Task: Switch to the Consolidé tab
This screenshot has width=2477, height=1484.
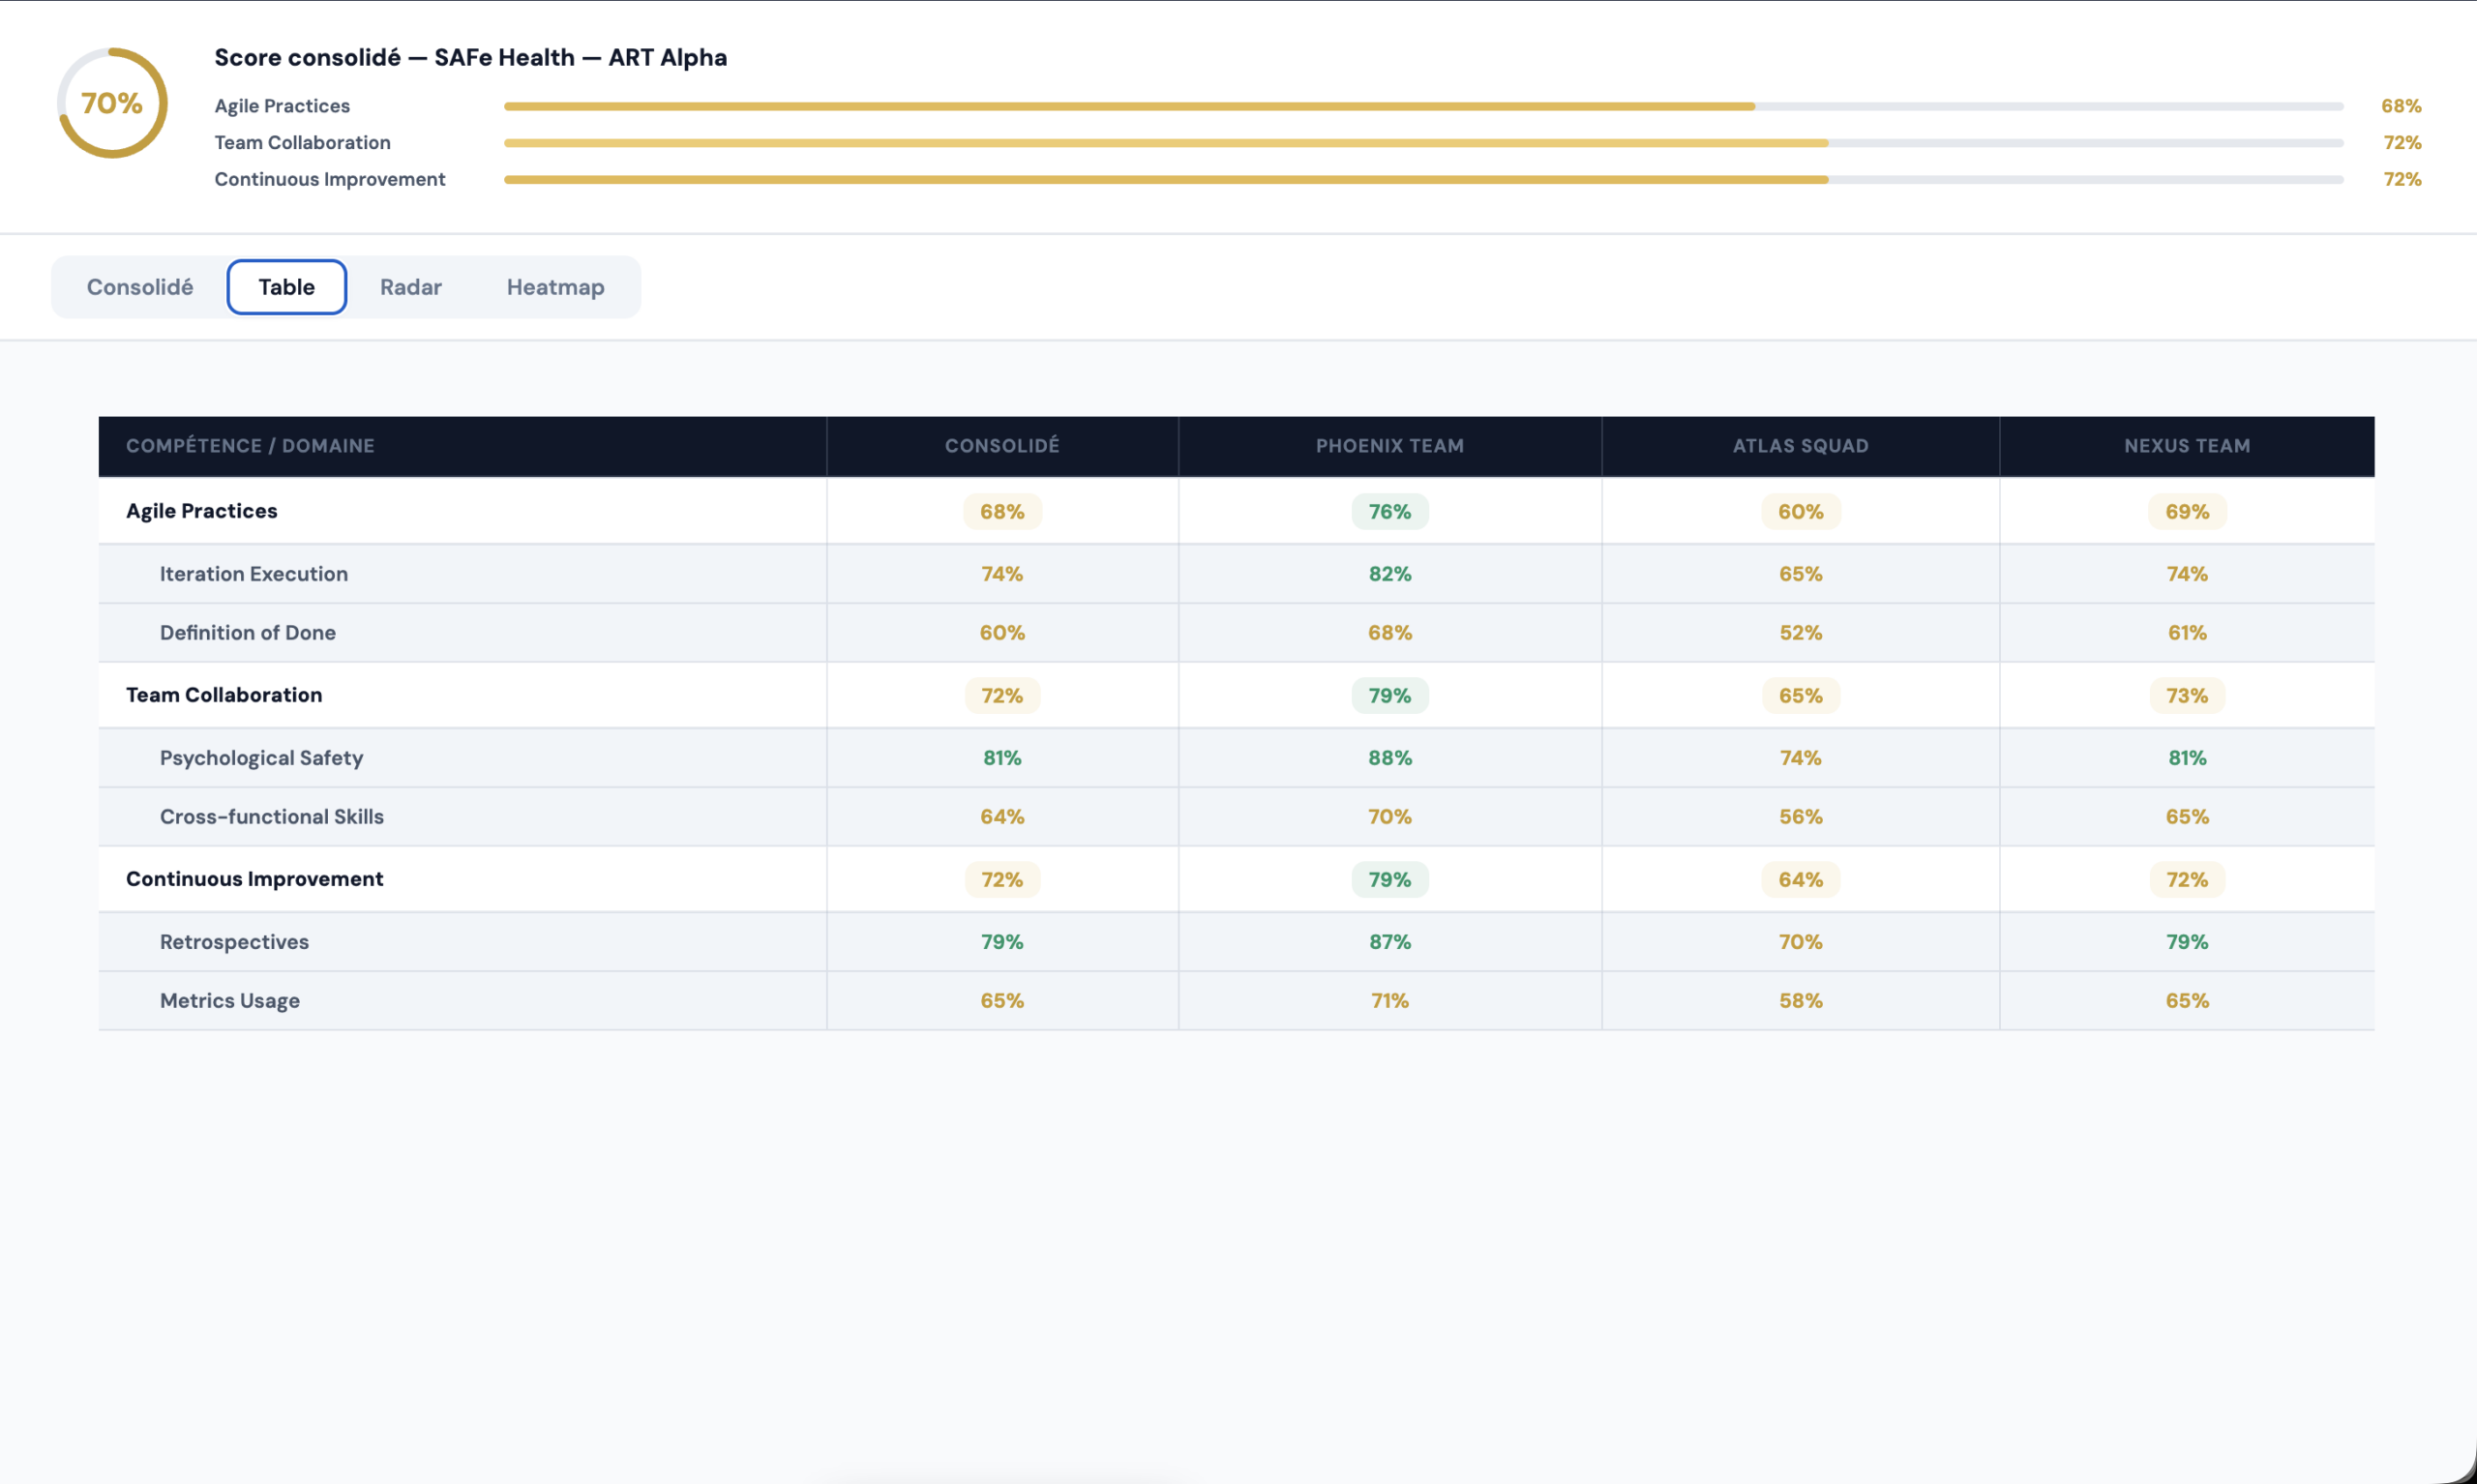Action: [140, 287]
